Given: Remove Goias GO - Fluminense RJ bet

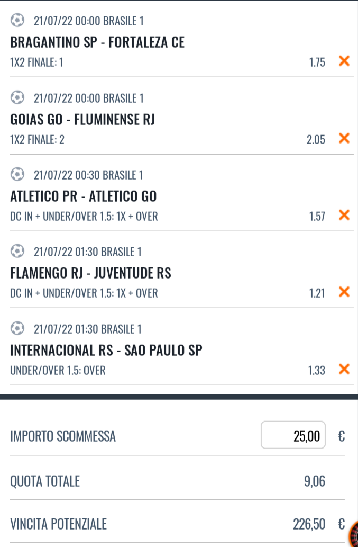Looking at the screenshot, I should click(344, 138).
